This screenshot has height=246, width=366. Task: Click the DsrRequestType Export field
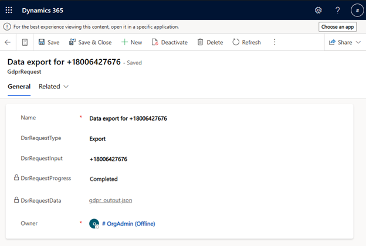click(97, 139)
